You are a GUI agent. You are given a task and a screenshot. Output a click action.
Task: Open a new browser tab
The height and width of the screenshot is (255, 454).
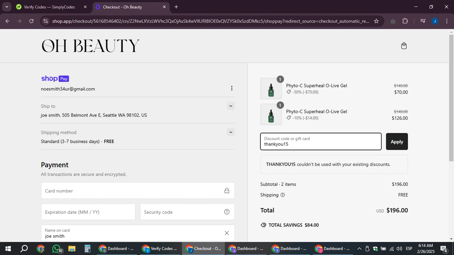pos(176,7)
